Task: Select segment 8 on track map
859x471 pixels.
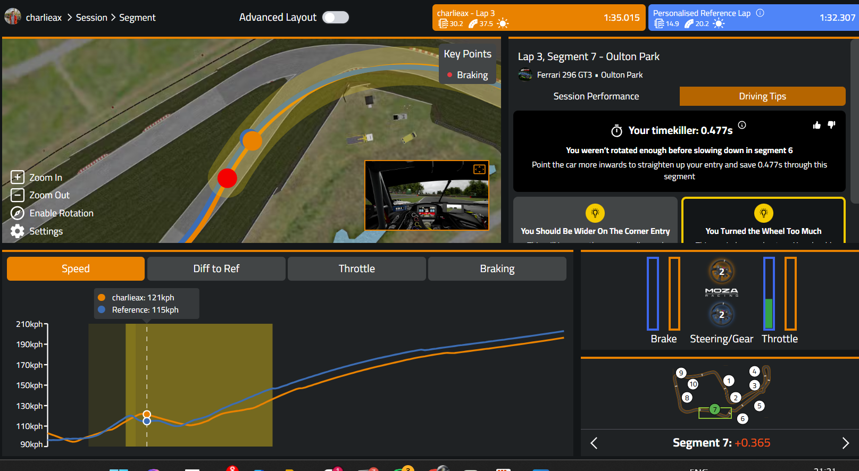Action: coord(687,397)
